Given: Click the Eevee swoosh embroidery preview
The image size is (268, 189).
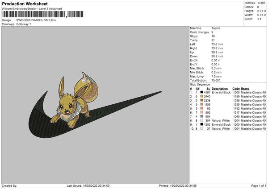Looking at the screenshot, I should coord(95,105).
